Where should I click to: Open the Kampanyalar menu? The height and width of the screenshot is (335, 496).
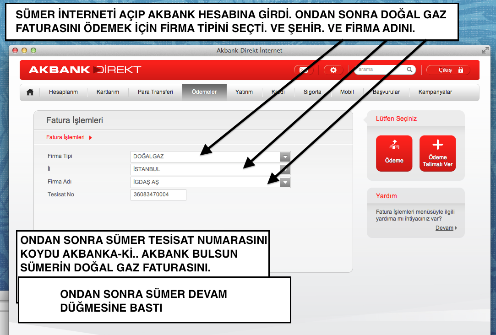[435, 92]
